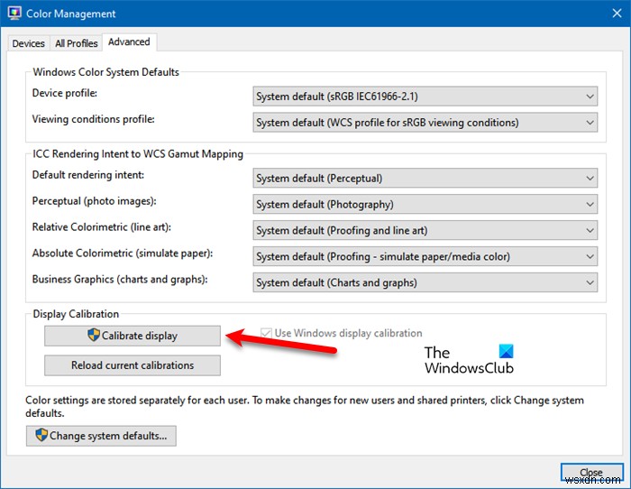631x489 pixels.
Task: Click the 'ICC Rendering Intent to WCS Gamut Mapping' heading
Action: [138, 154]
